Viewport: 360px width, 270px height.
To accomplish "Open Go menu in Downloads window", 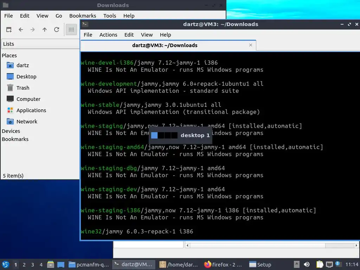I will [59, 16].
